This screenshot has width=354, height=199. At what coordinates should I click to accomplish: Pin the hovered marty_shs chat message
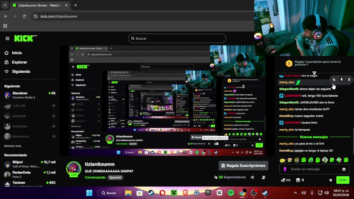[x=342, y=80]
